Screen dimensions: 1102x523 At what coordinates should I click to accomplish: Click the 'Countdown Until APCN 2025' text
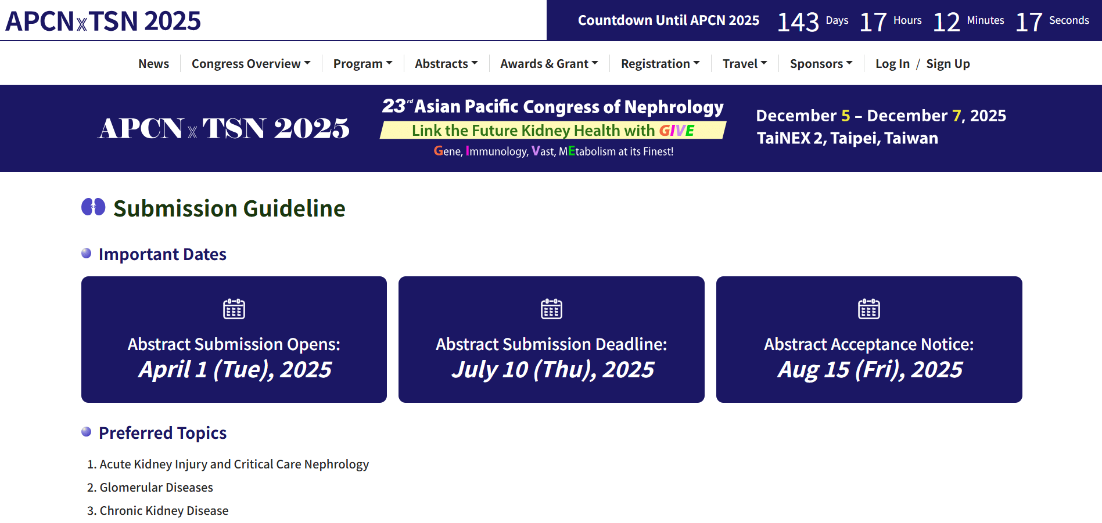tap(669, 20)
